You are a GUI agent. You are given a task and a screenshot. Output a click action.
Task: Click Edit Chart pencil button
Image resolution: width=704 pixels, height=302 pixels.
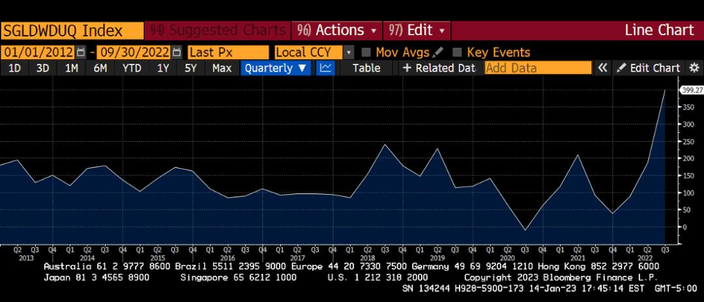pos(647,68)
